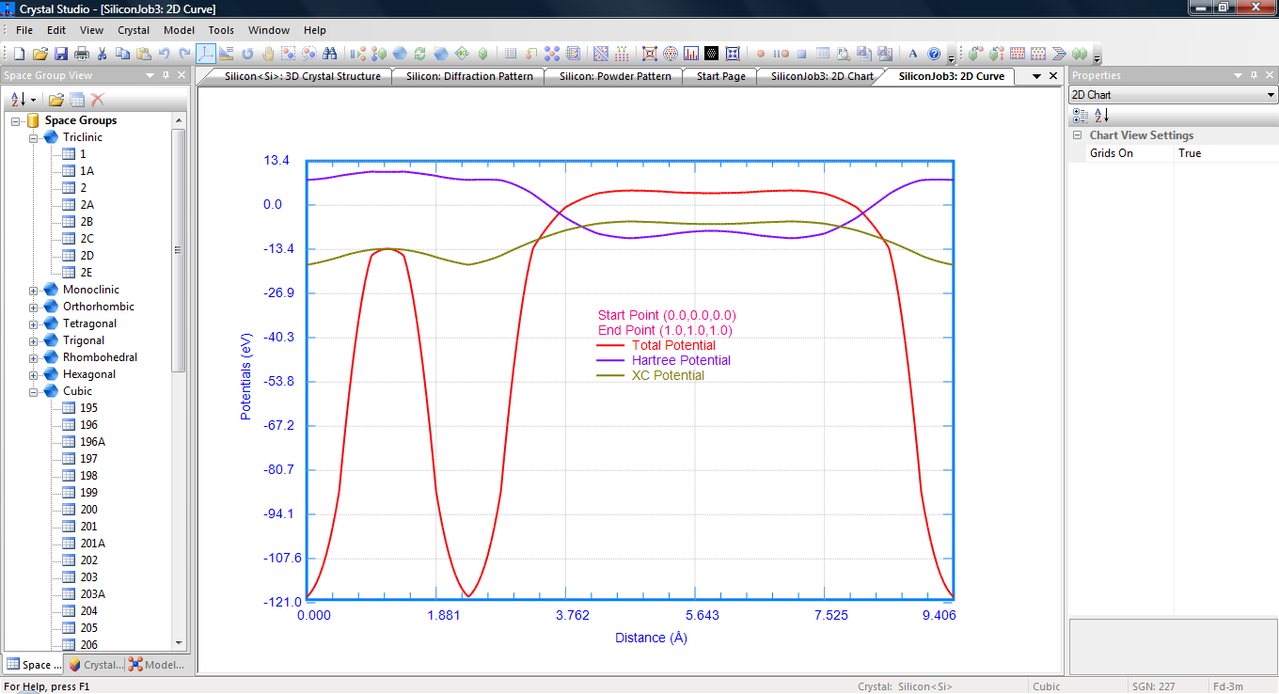Collapse the Triclinic tree node
Screen dimensions: 1279x694
coord(34,138)
